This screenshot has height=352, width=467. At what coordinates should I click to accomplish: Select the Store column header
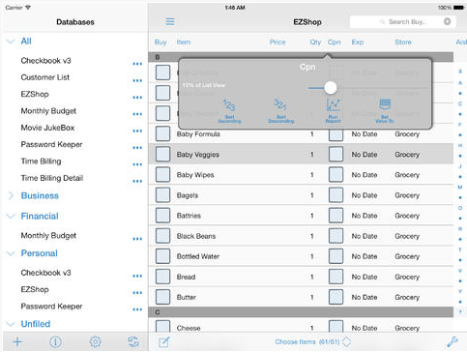click(x=403, y=42)
